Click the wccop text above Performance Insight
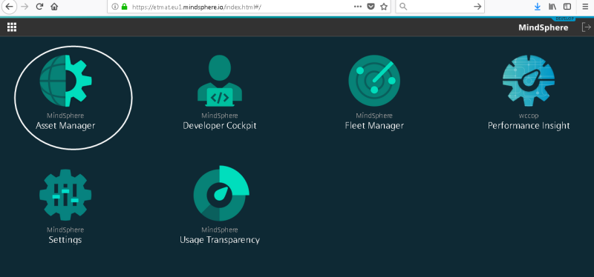 point(529,116)
